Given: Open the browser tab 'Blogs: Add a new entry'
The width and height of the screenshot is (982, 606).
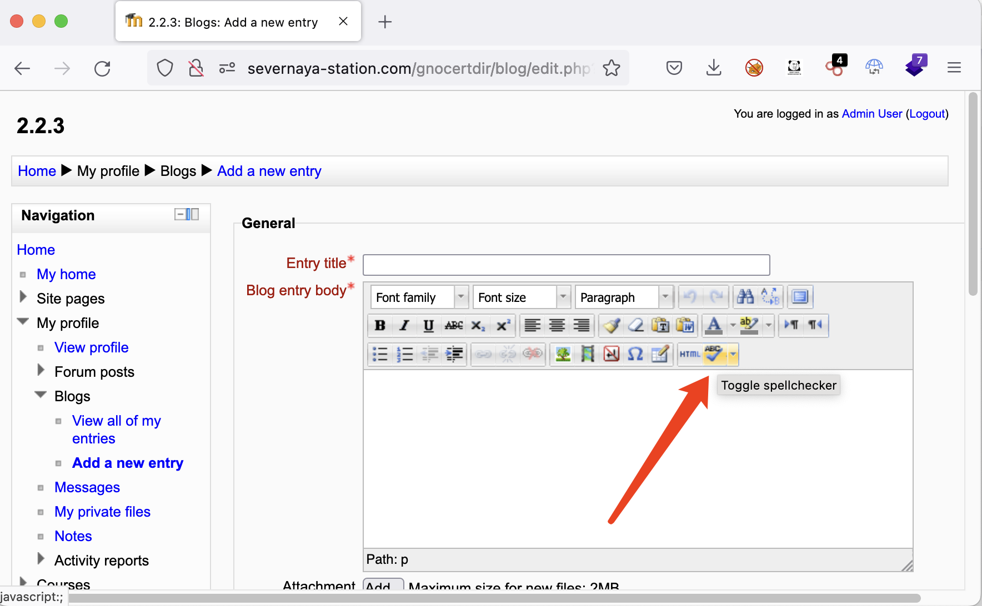Looking at the screenshot, I should tap(233, 22).
